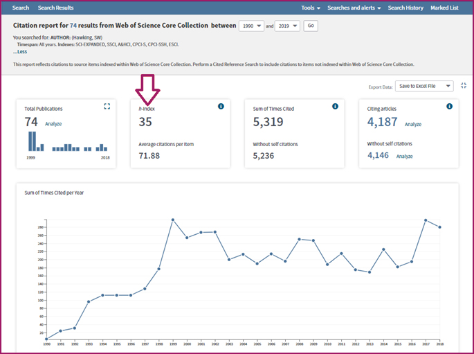474x354 pixels.
Task: Open the Searches and alerts menu
Action: pos(353,8)
